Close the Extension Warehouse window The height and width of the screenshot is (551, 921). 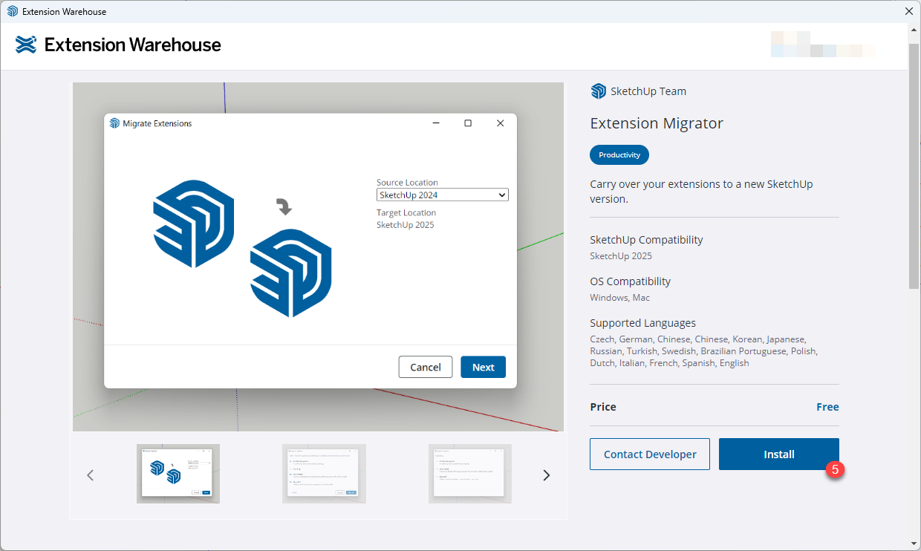[908, 11]
